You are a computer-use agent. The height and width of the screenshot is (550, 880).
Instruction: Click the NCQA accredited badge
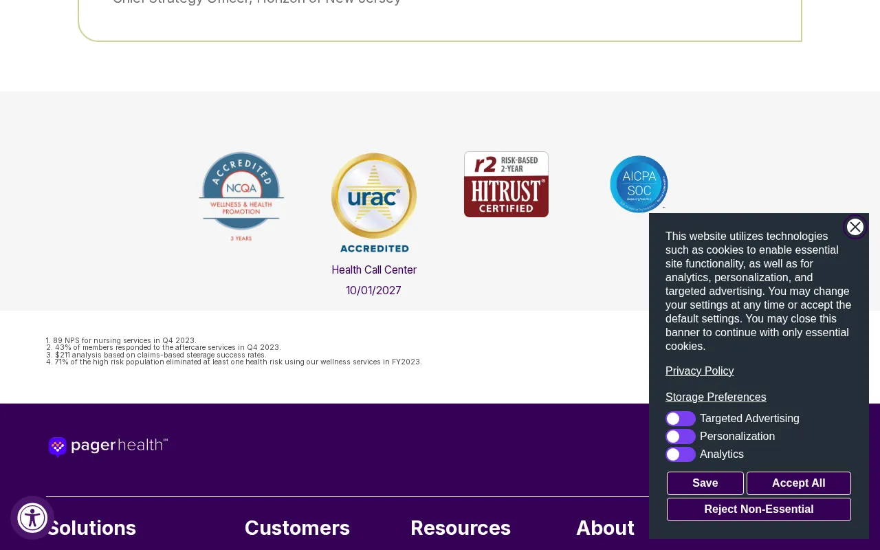click(x=241, y=197)
